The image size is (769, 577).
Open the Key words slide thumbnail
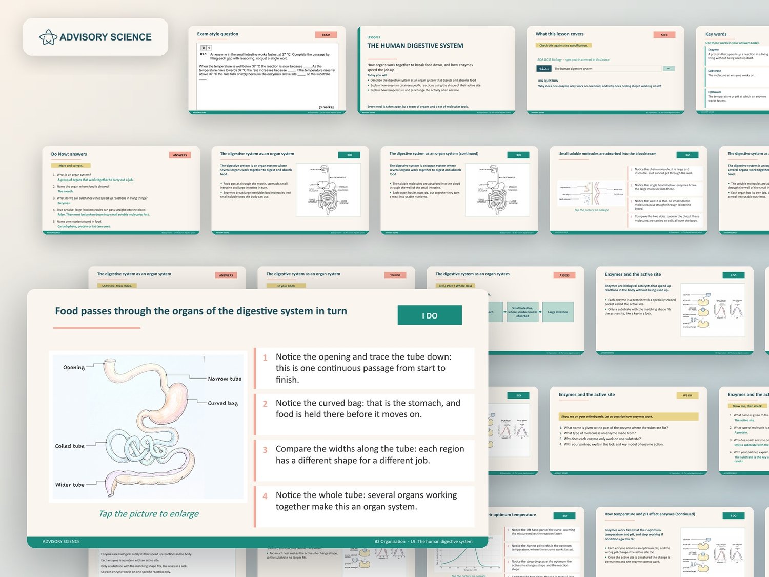(733, 70)
